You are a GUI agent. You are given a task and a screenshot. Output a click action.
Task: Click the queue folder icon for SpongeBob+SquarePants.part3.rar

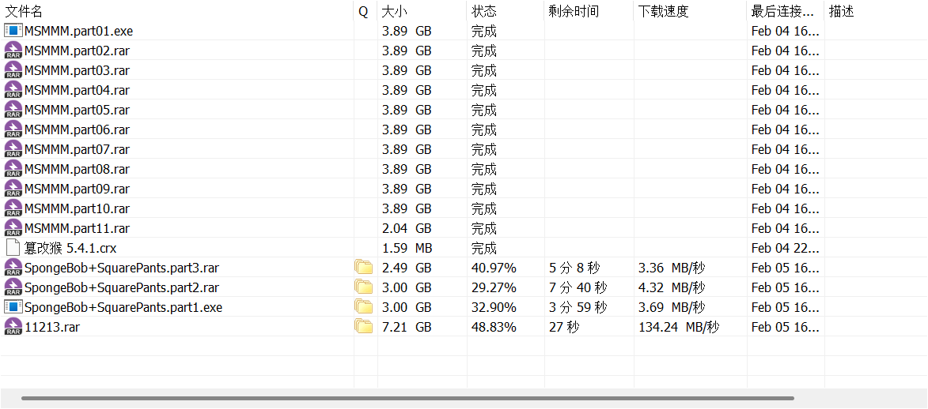pos(364,268)
